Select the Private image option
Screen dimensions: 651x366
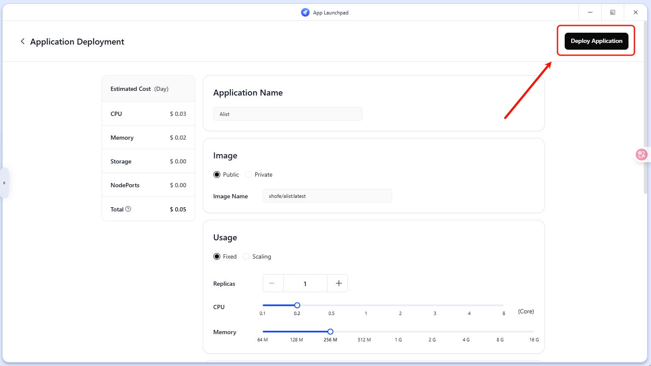point(248,175)
